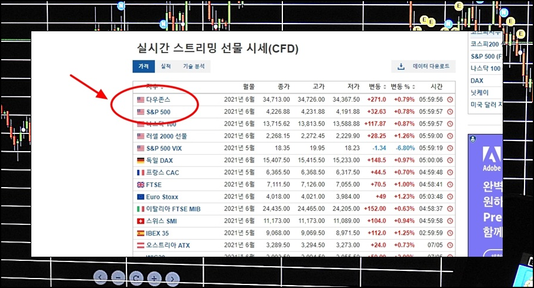Click the clock icon in the 오스트리아 ATX row

click(450, 245)
